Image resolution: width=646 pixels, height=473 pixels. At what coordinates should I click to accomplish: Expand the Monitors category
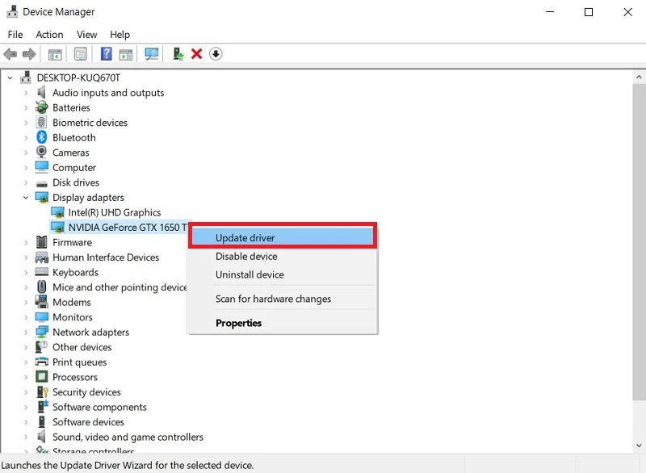point(26,317)
